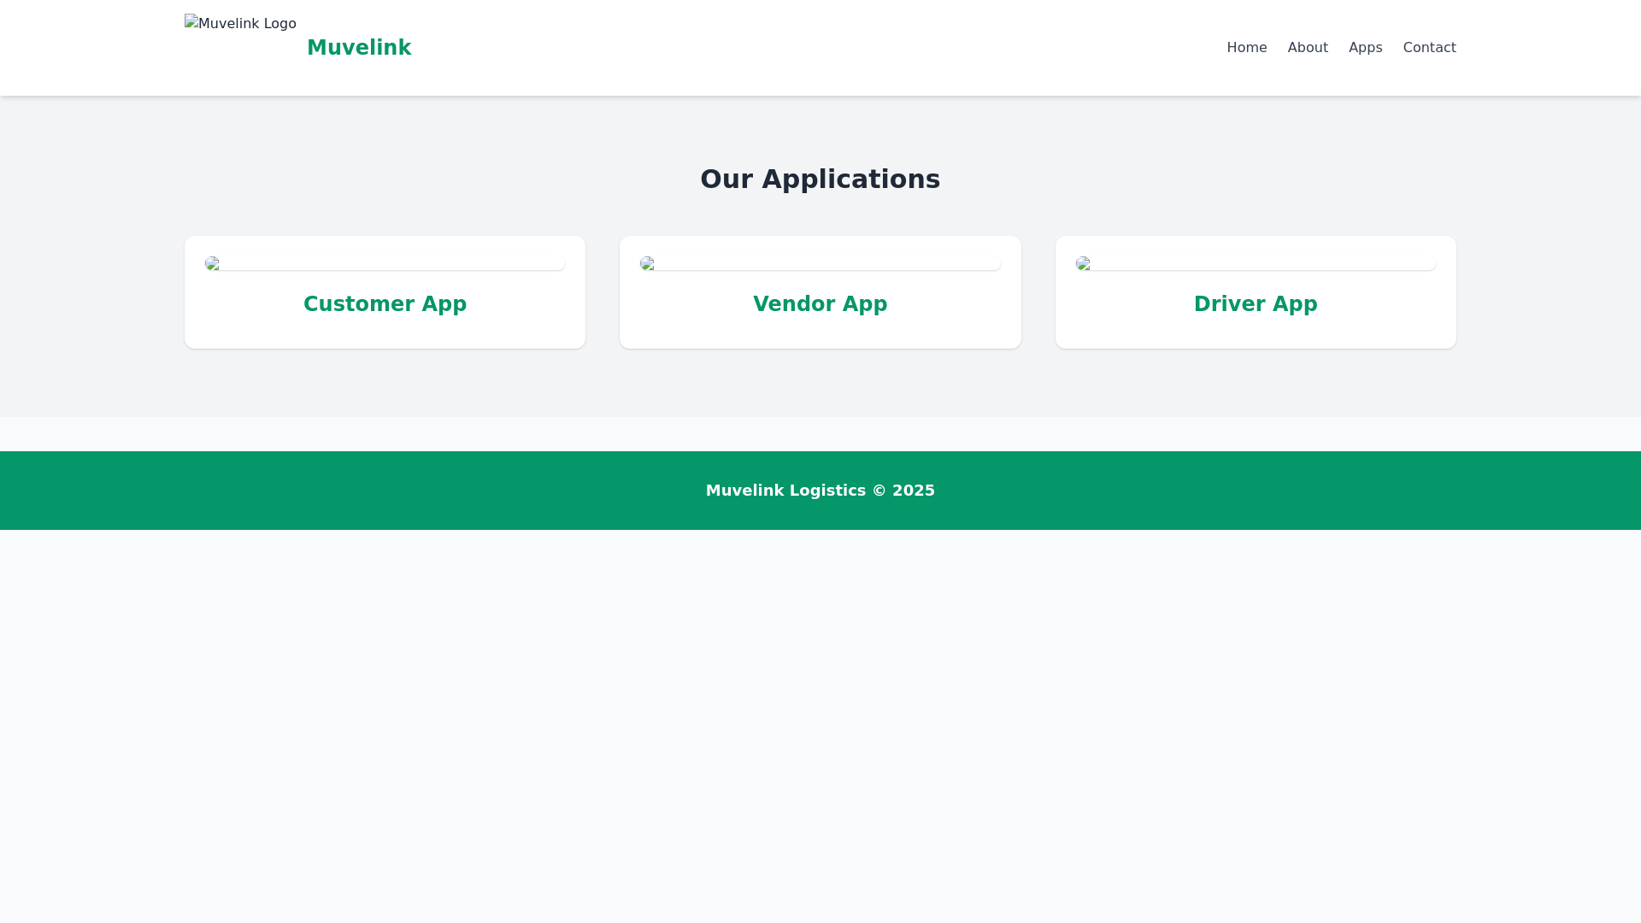Click the broken image icon on Driver App card

[1083, 263]
